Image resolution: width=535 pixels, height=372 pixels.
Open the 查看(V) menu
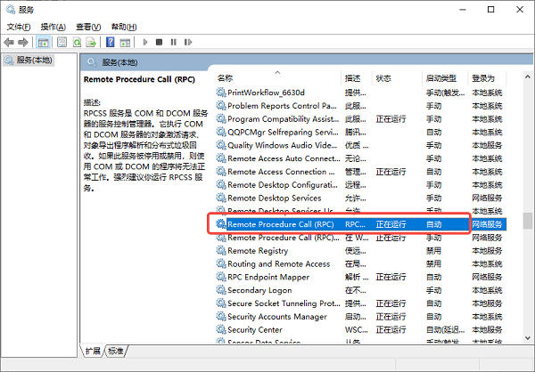click(x=88, y=27)
